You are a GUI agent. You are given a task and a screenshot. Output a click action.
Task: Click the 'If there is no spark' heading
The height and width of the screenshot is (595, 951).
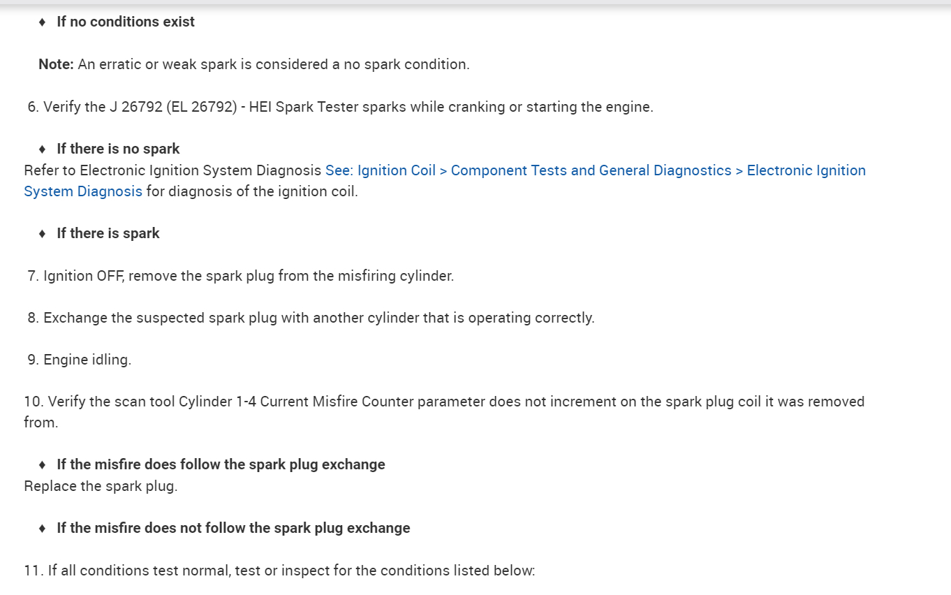pos(118,149)
